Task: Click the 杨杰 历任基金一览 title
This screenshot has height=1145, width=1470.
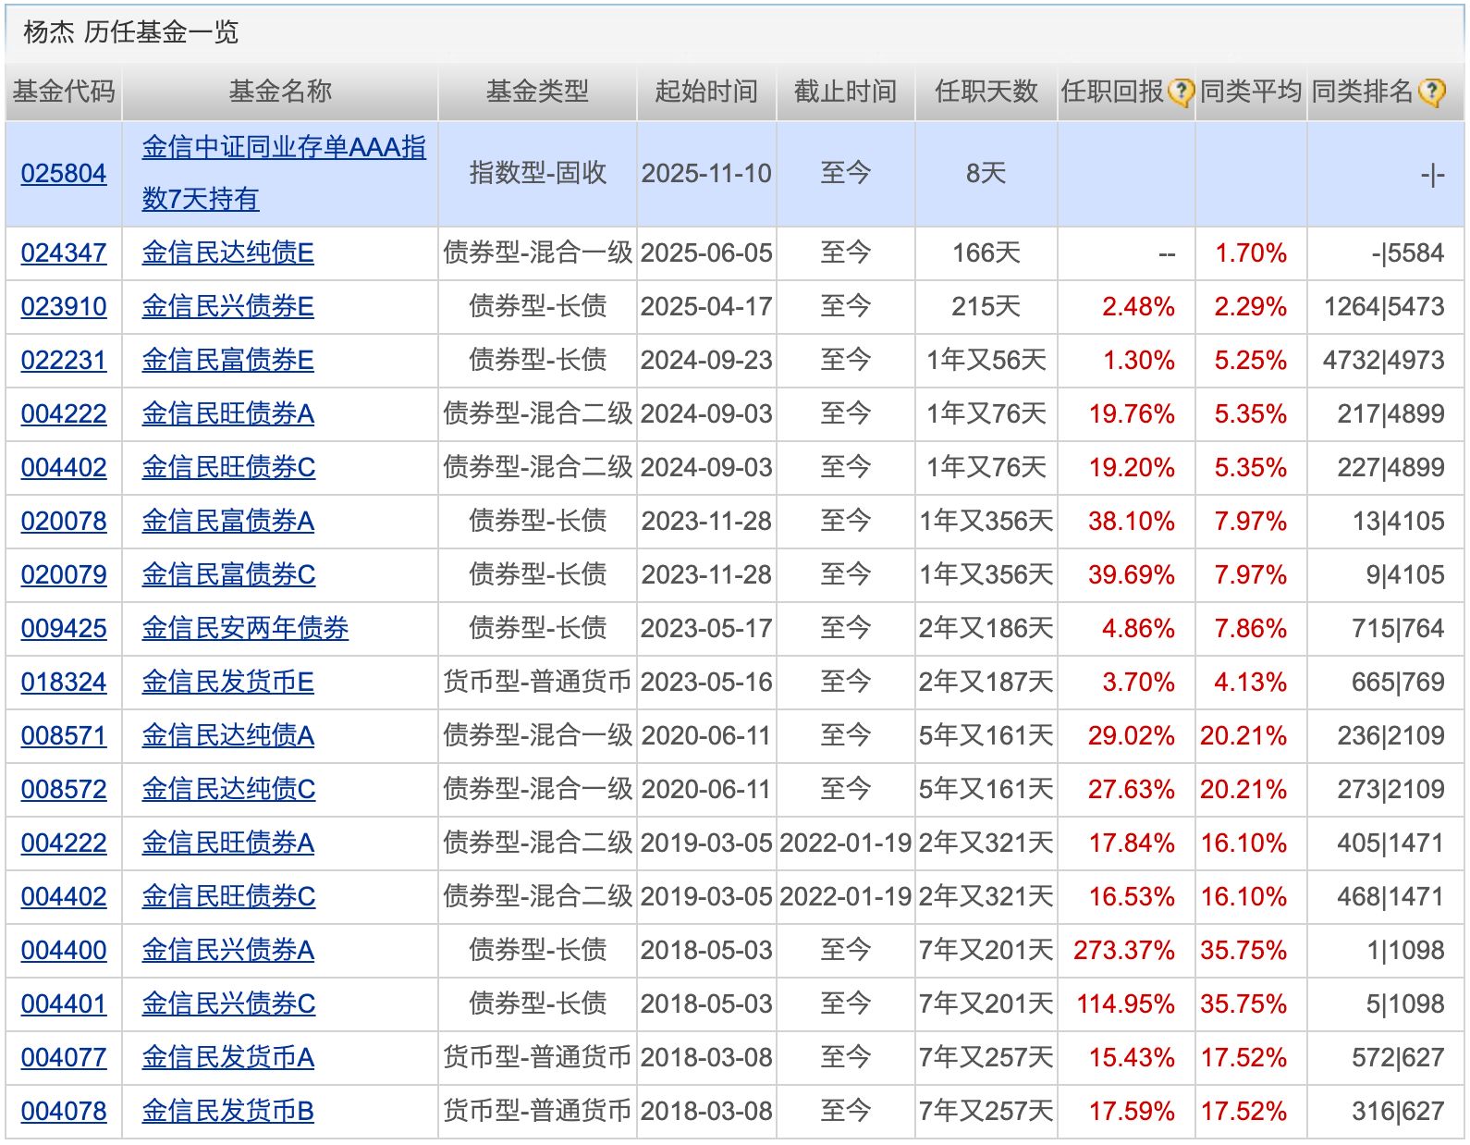Action: point(131,32)
